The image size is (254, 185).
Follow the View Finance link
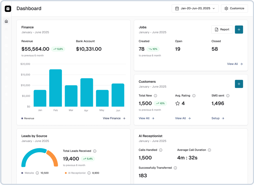pos(114,118)
